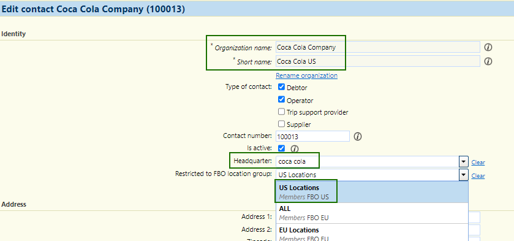The height and width of the screenshot is (241, 514).
Task: Clear the Restricted to FBO location group
Action: pos(478,175)
